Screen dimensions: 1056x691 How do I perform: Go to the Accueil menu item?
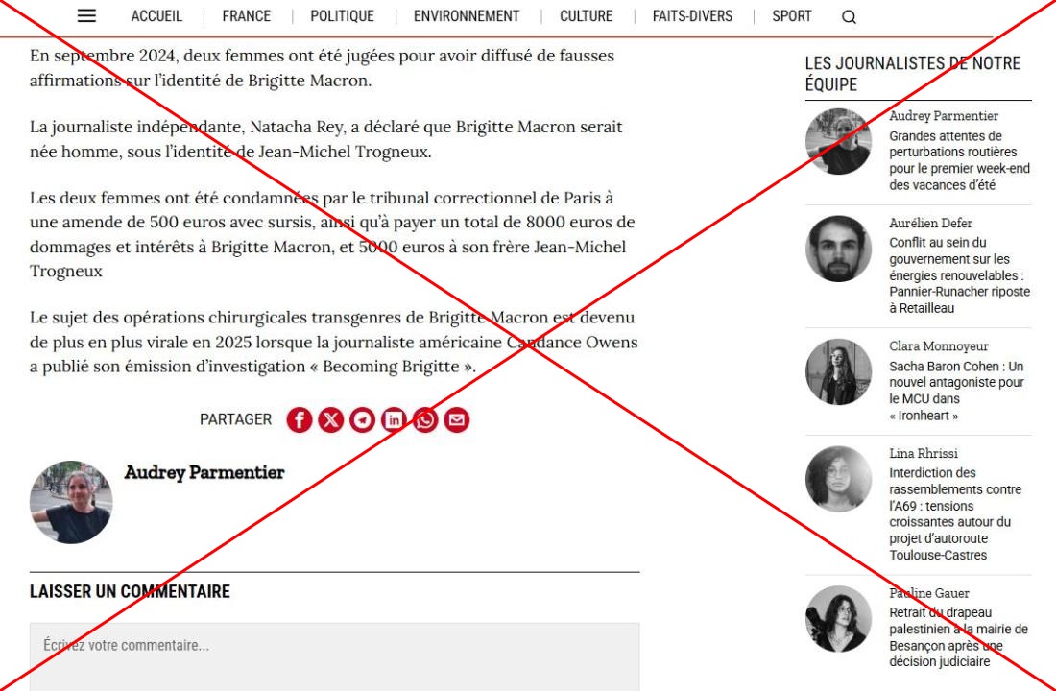click(x=156, y=16)
